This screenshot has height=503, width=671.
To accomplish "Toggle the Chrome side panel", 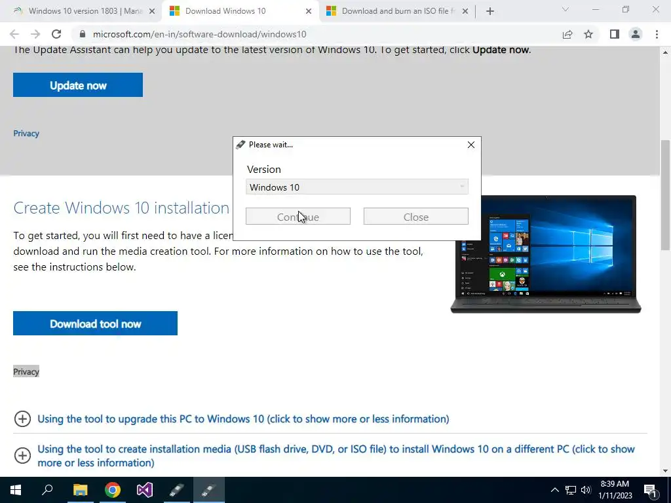I will click(615, 34).
